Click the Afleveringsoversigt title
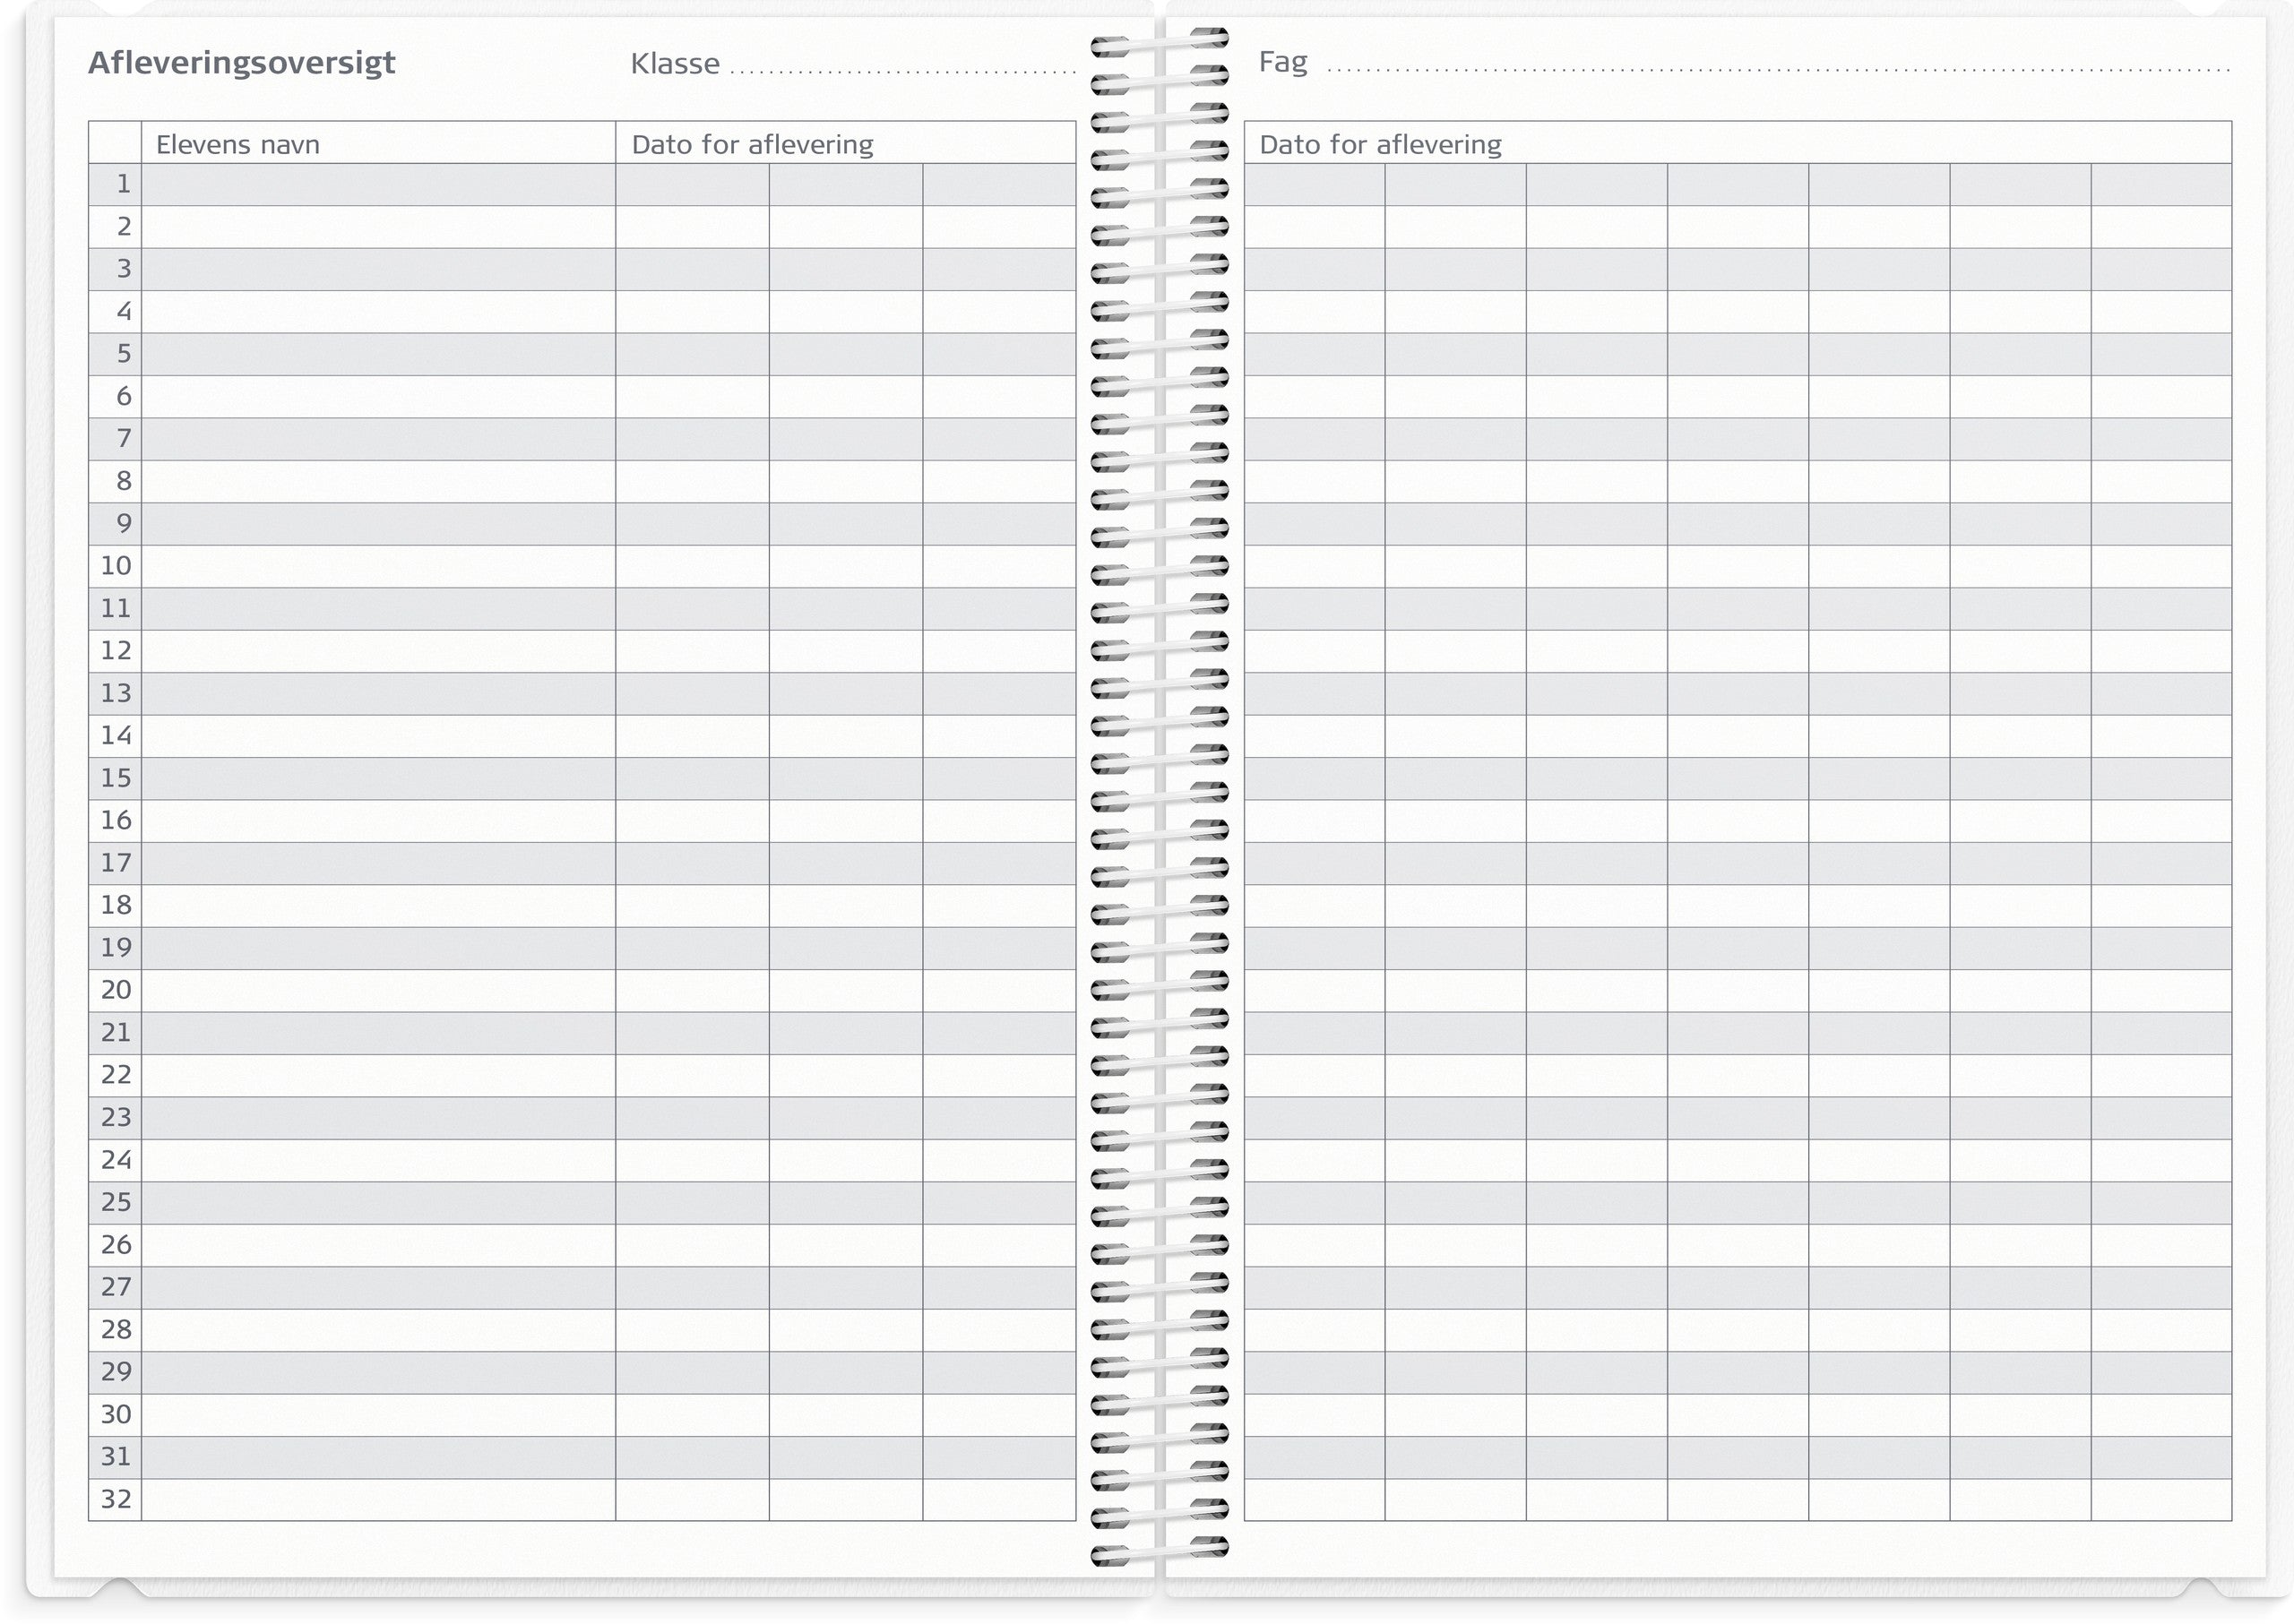Image resolution: width=2294 pixels, height=1624 pixels. (x=241, y=63)
